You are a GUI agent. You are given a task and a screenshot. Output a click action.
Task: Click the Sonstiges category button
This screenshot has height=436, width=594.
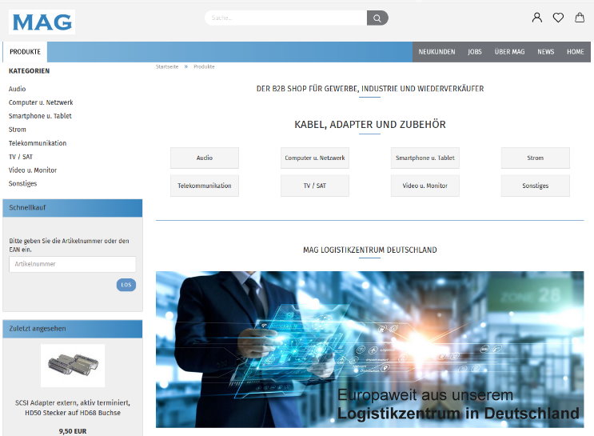pos(536,186)
